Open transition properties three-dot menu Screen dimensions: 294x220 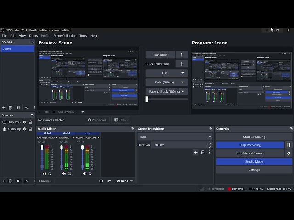pos(209,152)
